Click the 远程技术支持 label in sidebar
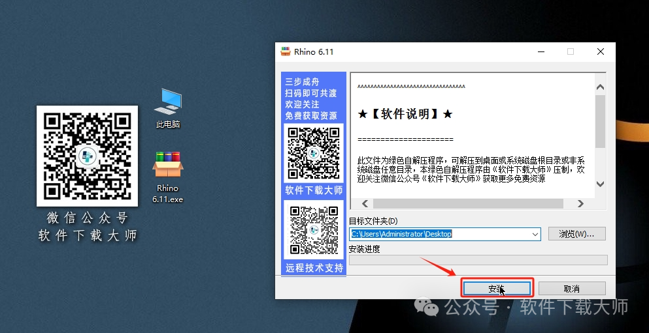This screenshot has height=333, width=649. 314,268
